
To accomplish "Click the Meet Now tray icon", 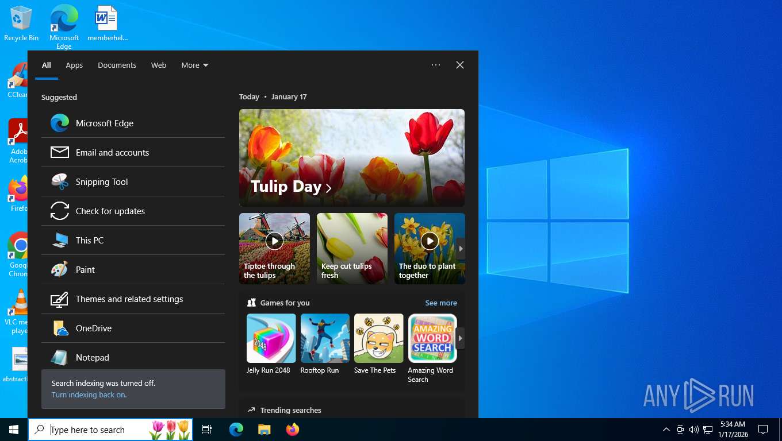I will [680, 430].
